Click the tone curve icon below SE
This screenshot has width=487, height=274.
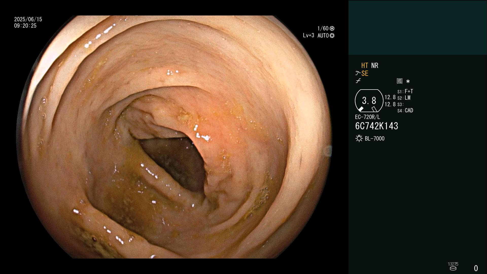pyautogui.click(x=358, y=81)
